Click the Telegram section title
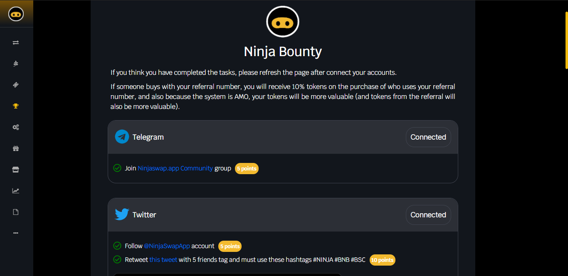The image size is (568, 276). coord(148,137)
